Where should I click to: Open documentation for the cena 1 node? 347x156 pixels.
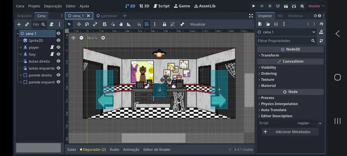[x=321, y=32]
